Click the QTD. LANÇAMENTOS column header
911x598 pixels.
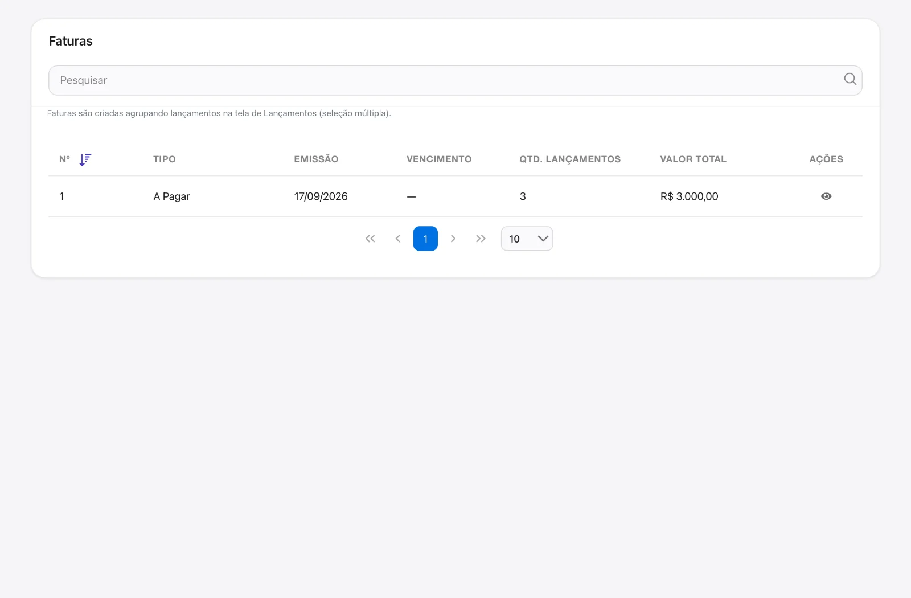[570, 159]
